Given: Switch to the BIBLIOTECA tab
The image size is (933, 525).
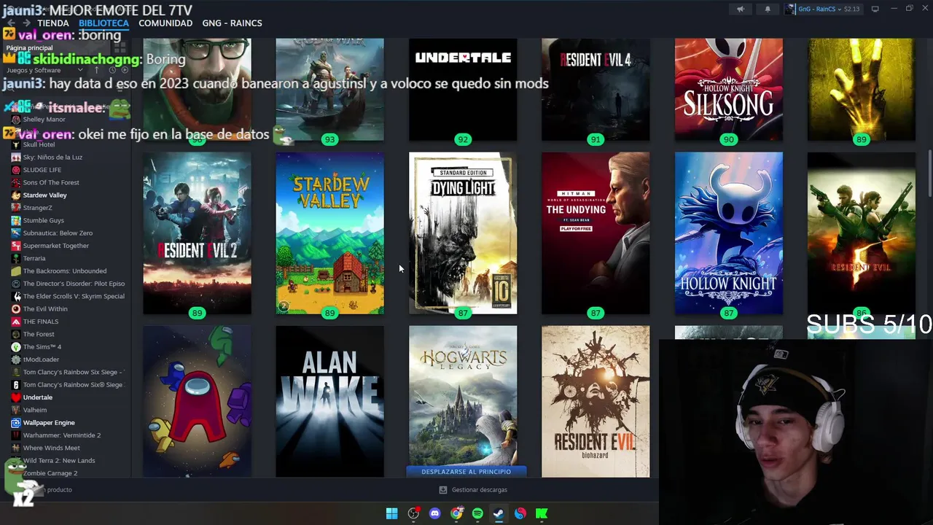Looking at the screenshot, I should pos(104,23).
